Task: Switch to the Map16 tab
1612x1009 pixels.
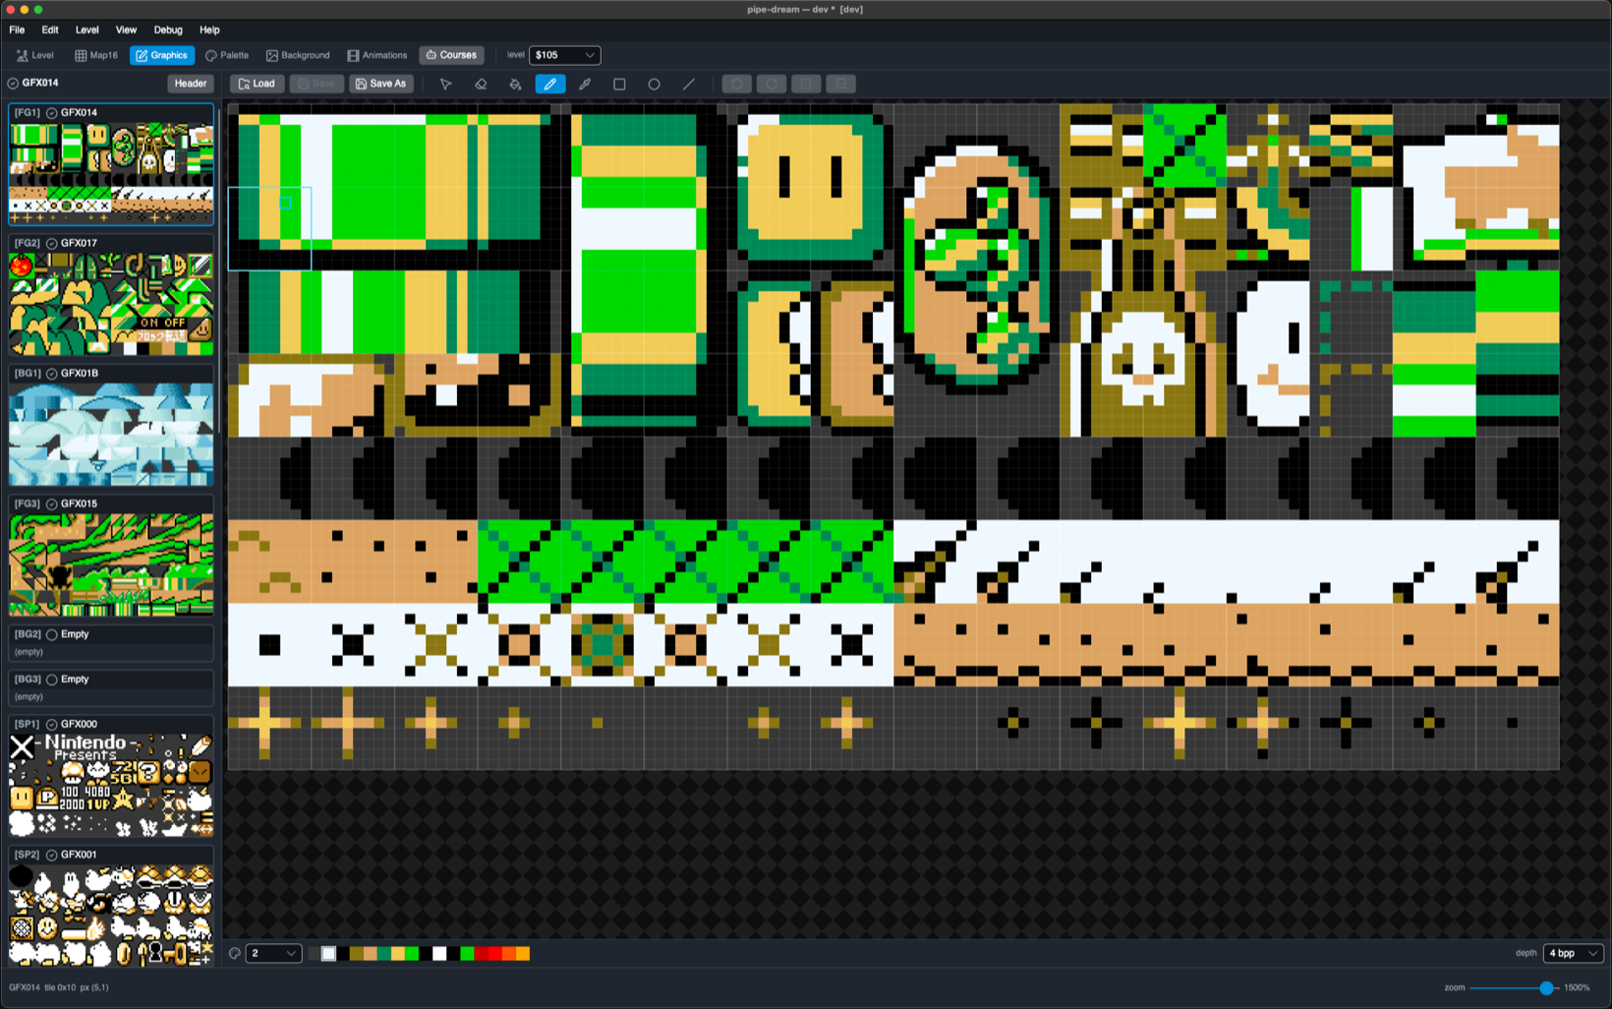Action: [96, 55]
